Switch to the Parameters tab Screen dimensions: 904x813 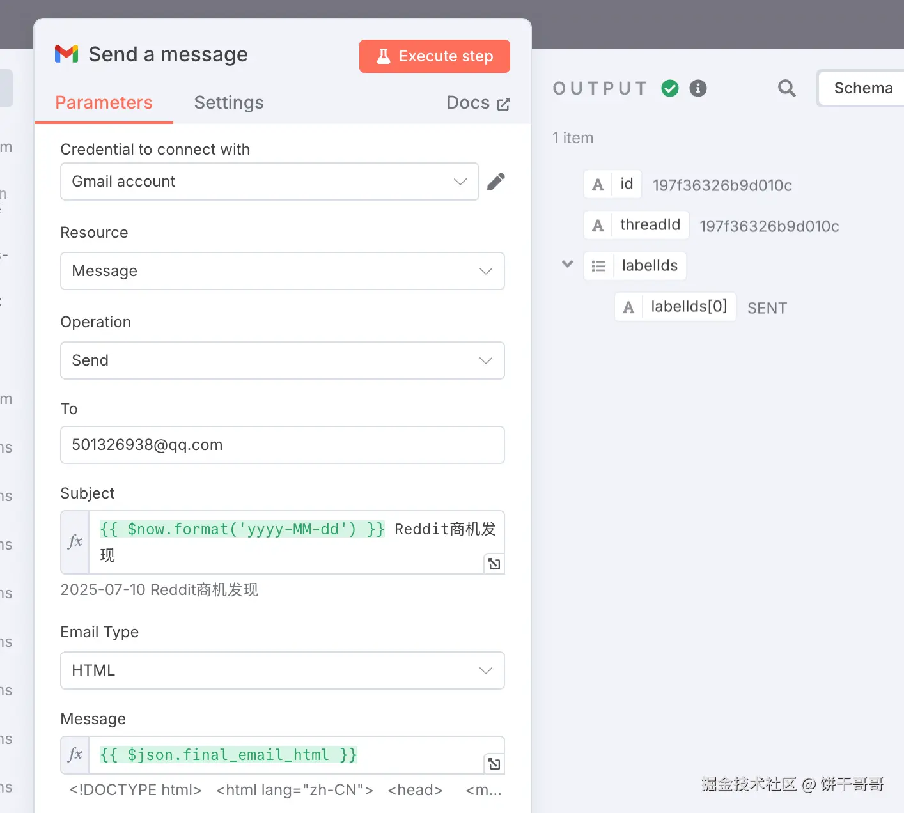[104, 103]
